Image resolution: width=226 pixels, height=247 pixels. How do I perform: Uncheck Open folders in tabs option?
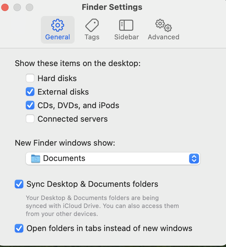click(x=19, y=228)
